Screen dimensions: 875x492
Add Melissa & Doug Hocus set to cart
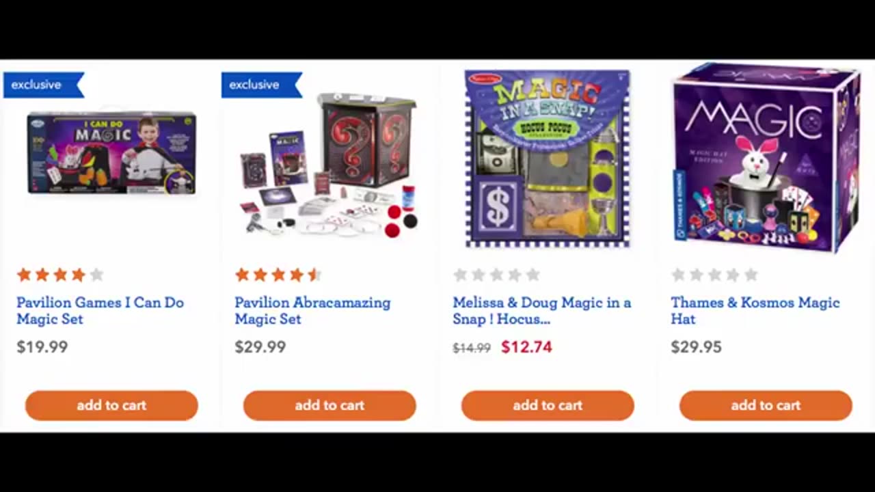[548, 405]
